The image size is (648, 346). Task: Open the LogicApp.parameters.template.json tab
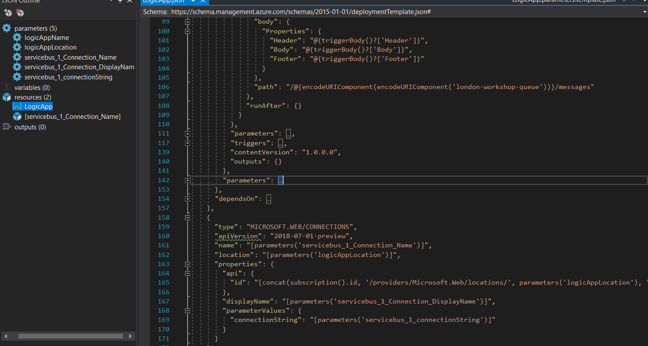564,1
